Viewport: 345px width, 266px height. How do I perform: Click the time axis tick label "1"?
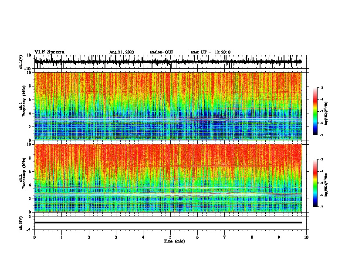[x=61, y=237]
